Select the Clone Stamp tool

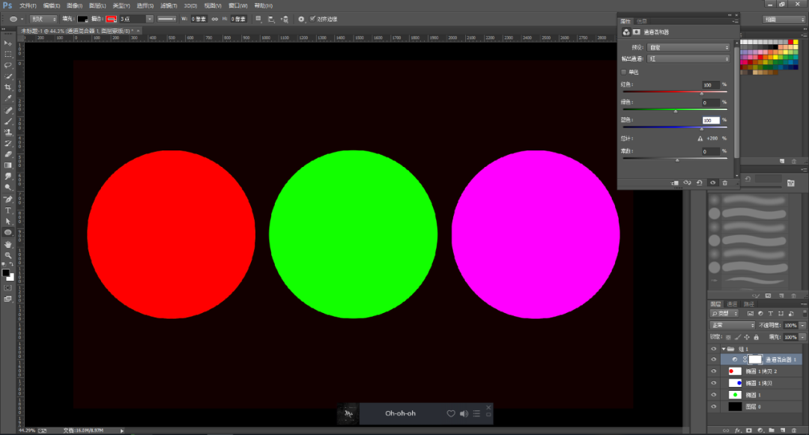(x=7, y=132)
